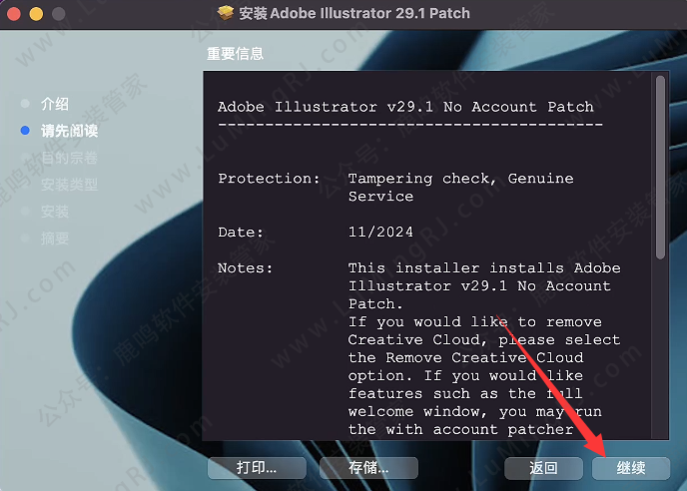Click the package icon in title bar

[225, 14]
